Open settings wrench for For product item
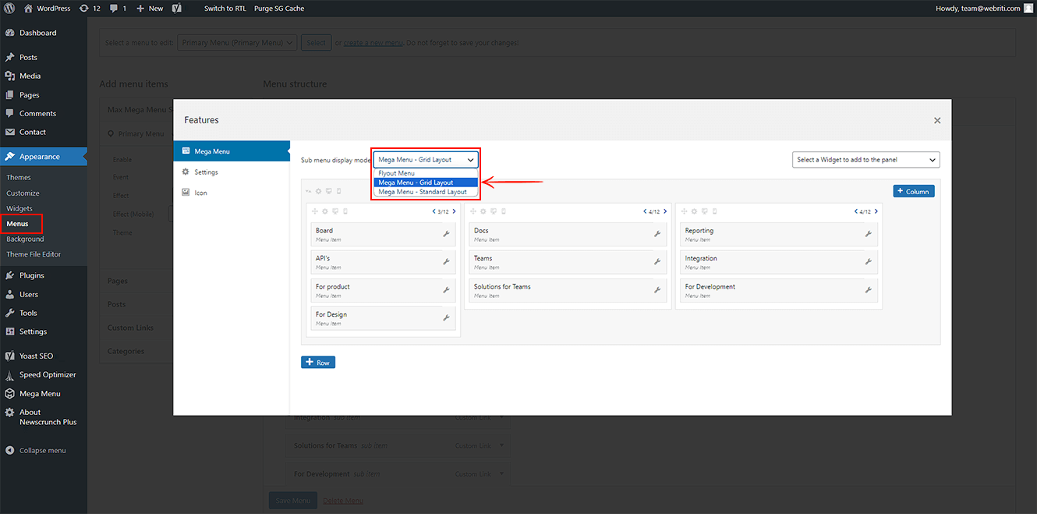Screen dimensions: 1037x514 446,290
